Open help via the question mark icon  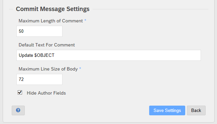point(18,110)
